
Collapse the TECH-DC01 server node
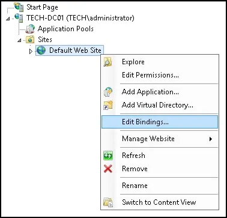click(x=8, y=19)
